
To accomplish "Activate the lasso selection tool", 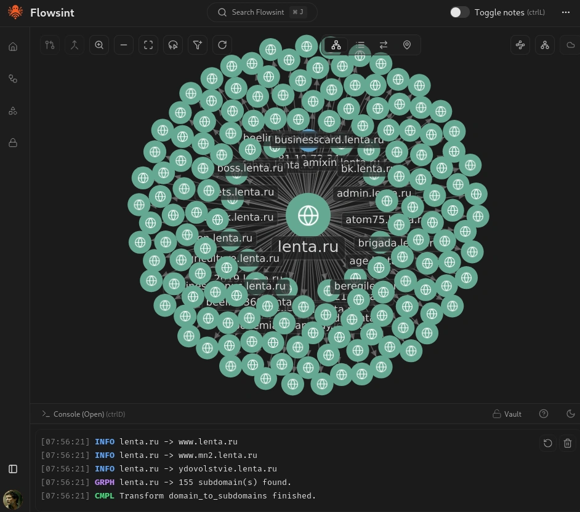I will [x=173, y=45].
